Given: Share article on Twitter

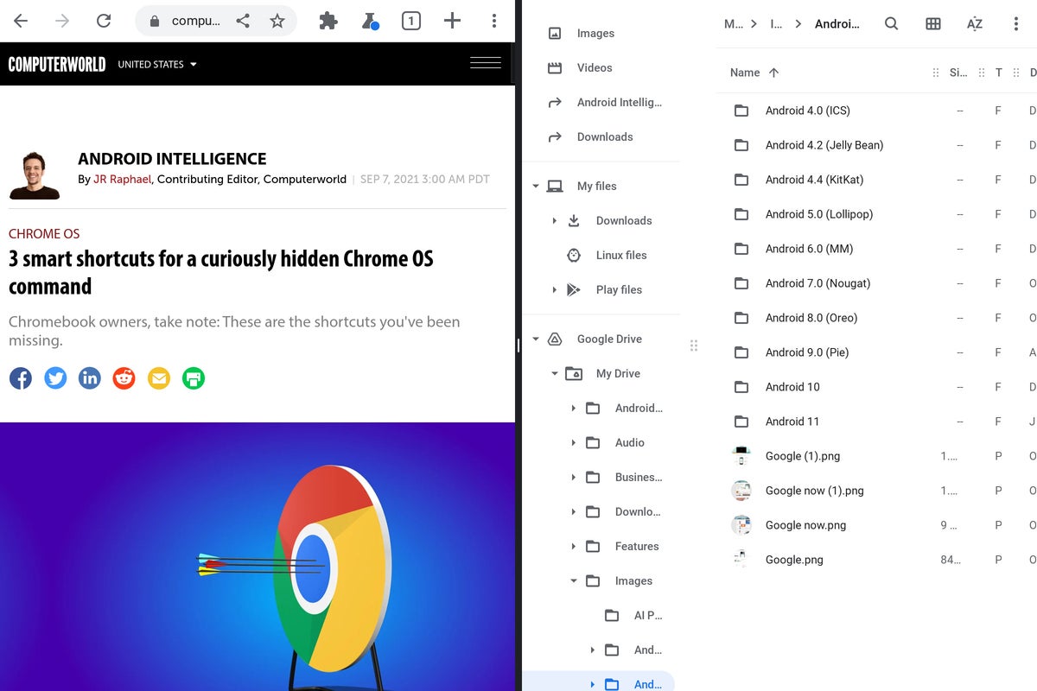Looking at the screenshot, I should (x=55, y=377).
